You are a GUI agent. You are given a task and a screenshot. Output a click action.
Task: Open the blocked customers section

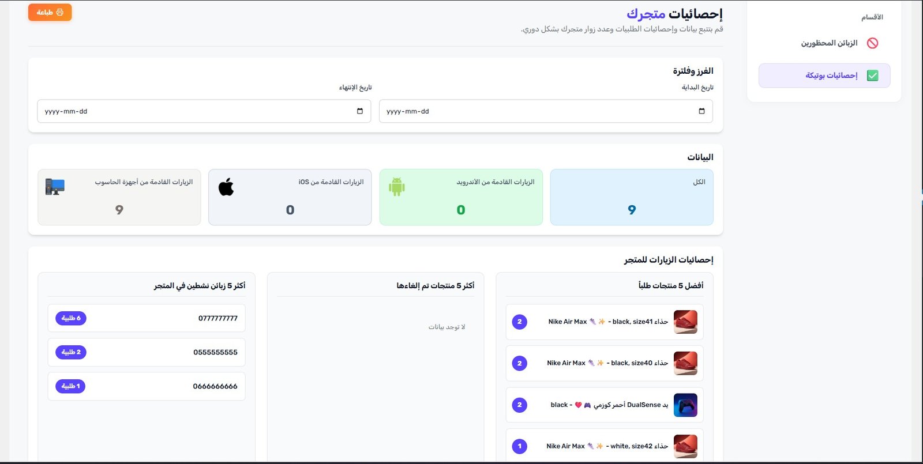[829, 43]
